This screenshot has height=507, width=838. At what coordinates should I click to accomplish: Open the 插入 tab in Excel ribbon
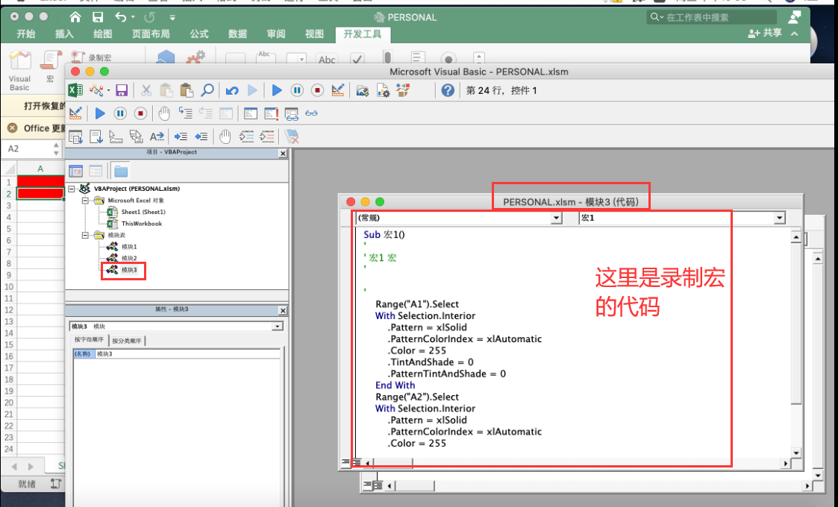click(x=64, y=34)
